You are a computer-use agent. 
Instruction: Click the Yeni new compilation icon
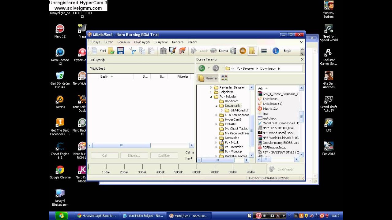coord(95,51)
